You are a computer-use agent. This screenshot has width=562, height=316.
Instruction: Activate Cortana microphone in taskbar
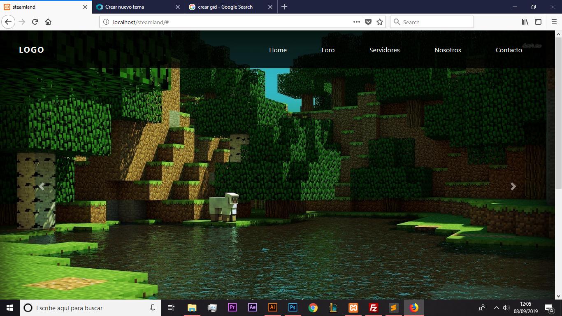(x=153, y=308)
